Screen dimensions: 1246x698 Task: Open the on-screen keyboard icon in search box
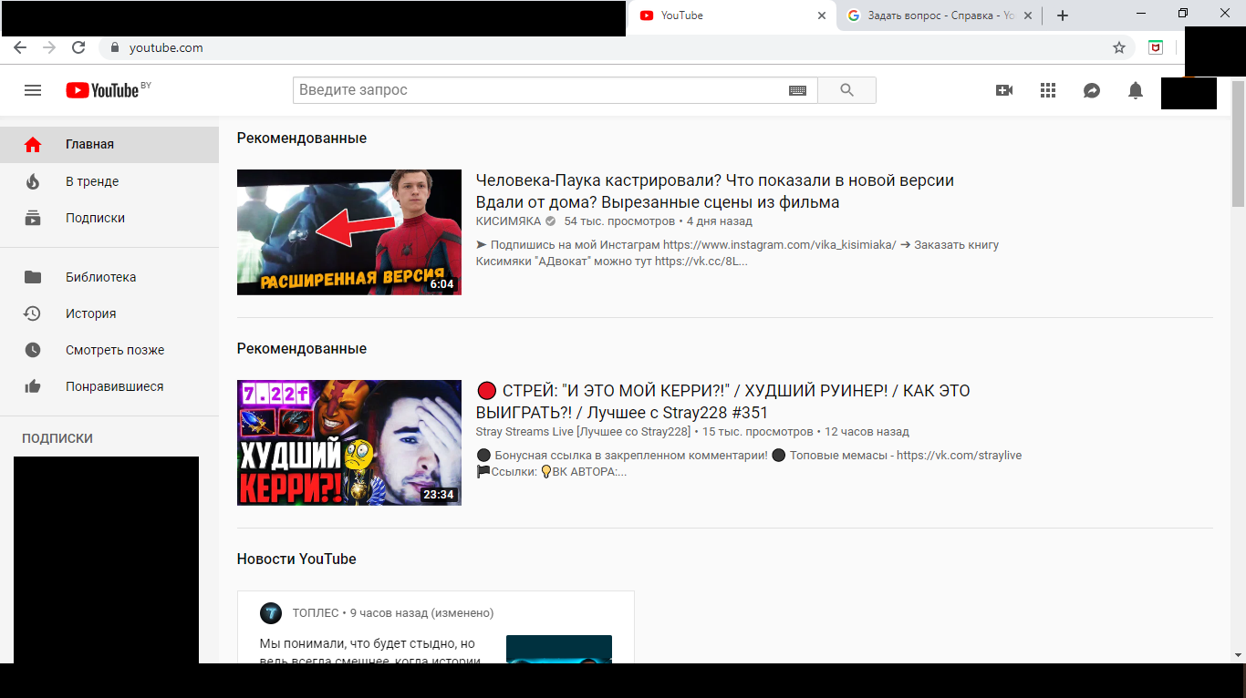[x=797, y=90]
